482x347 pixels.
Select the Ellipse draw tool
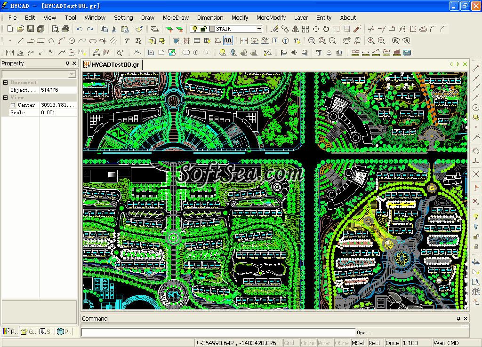click(x=93, y=41)
